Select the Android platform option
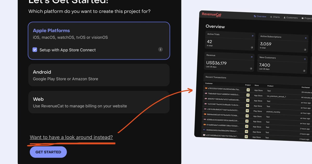The width and height of the screenshot is (312, 164). tap(99, 75)
